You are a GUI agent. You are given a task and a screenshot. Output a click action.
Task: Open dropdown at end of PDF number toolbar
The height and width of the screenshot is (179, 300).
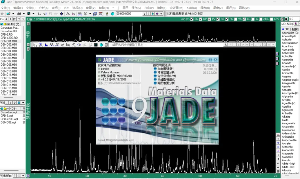pyautogui.click(x=161, y=14)
